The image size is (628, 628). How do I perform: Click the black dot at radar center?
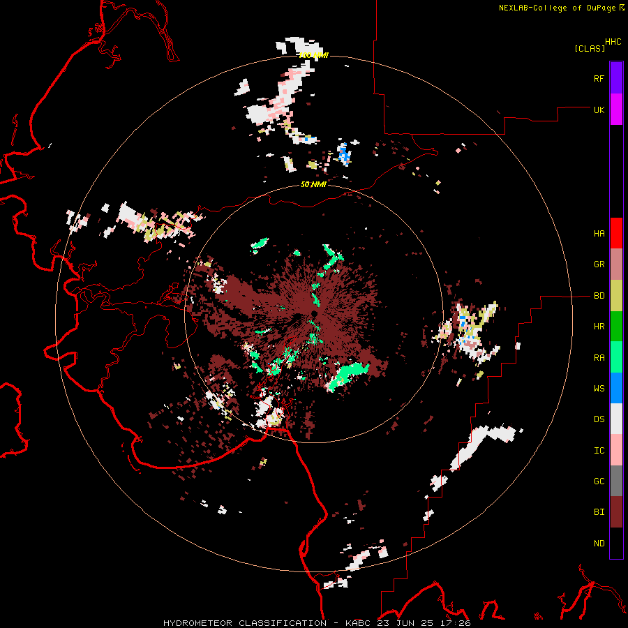[x=315, y=313]
